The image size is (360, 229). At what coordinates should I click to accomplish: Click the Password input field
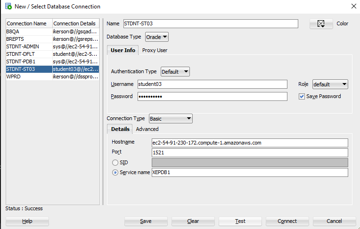213,97
